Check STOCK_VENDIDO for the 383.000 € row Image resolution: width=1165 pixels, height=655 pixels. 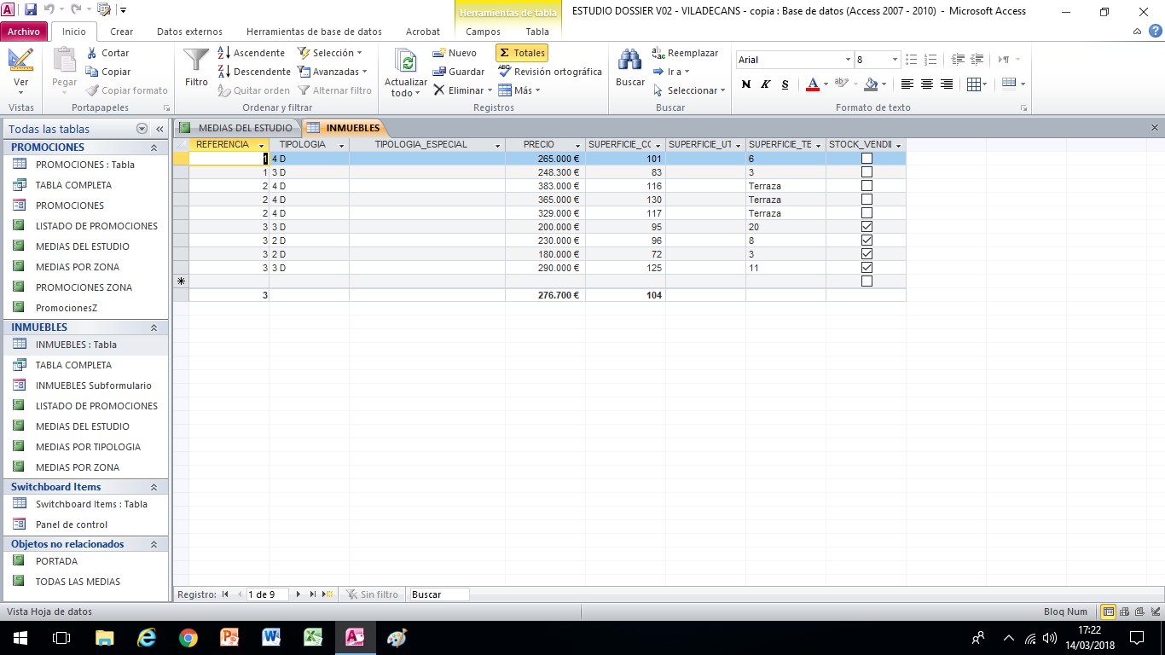867,186
